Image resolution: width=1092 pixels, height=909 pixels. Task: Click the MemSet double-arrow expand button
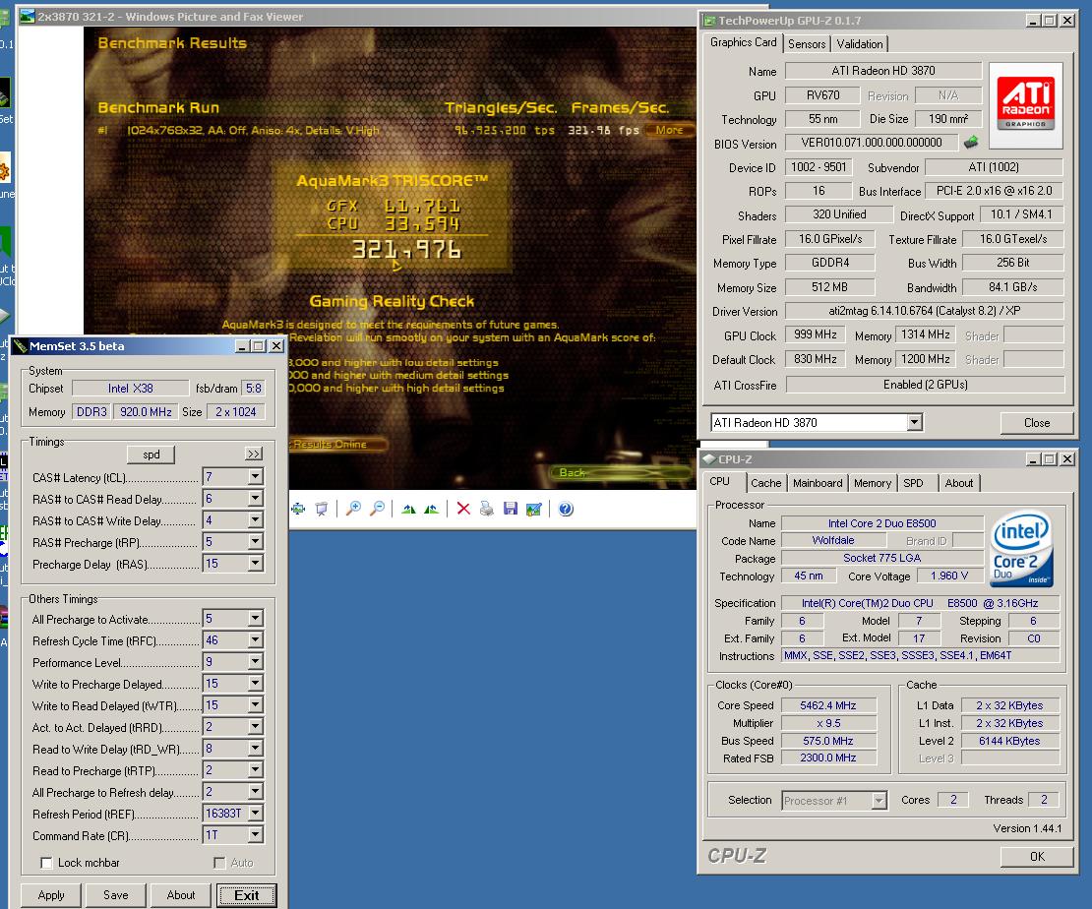[254, 454]
